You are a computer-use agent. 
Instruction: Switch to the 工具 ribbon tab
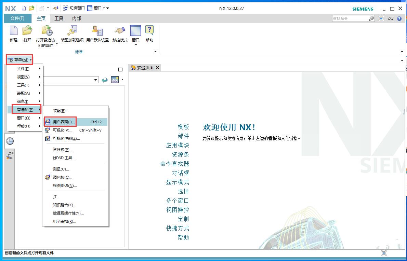(59, 18)
